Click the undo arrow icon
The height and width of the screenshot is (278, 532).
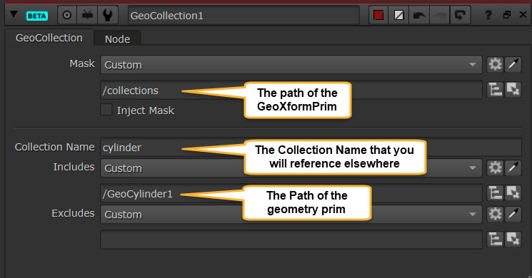[419, 15]
